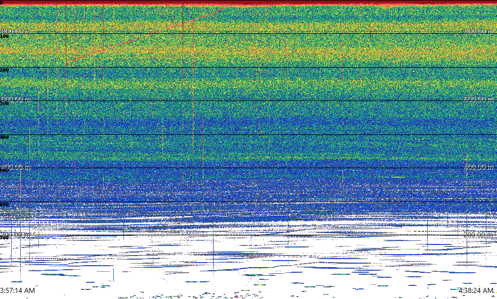Select the 500 range gridline label
The width and height of the screenshot is (497, 299).
[x=5, y=171]
